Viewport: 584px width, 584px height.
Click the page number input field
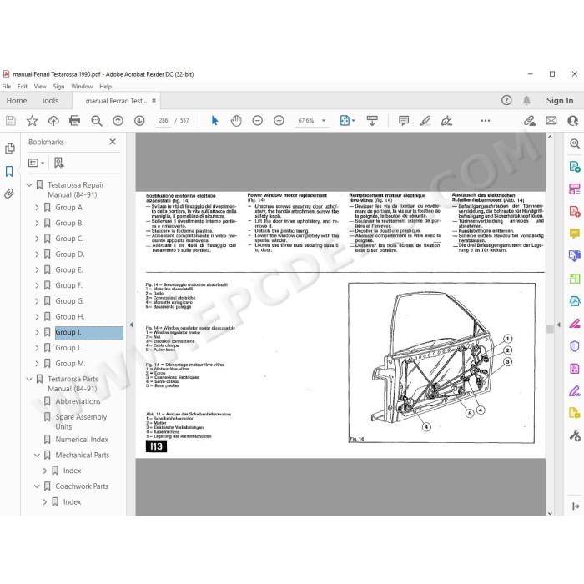click(x=164, y=121)
